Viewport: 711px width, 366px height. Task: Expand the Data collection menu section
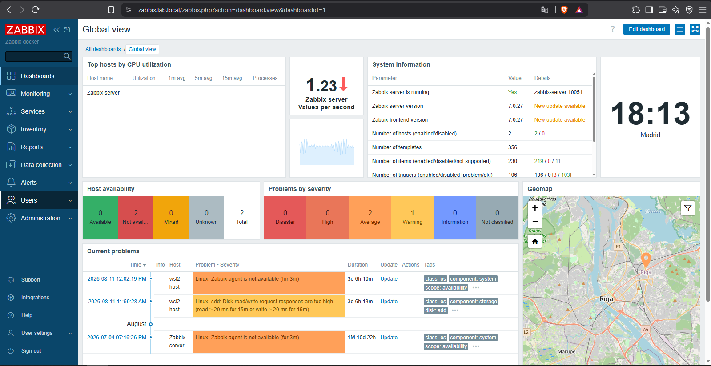point(39,165)
